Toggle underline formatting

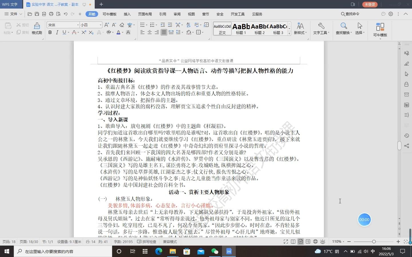point(64,33)
